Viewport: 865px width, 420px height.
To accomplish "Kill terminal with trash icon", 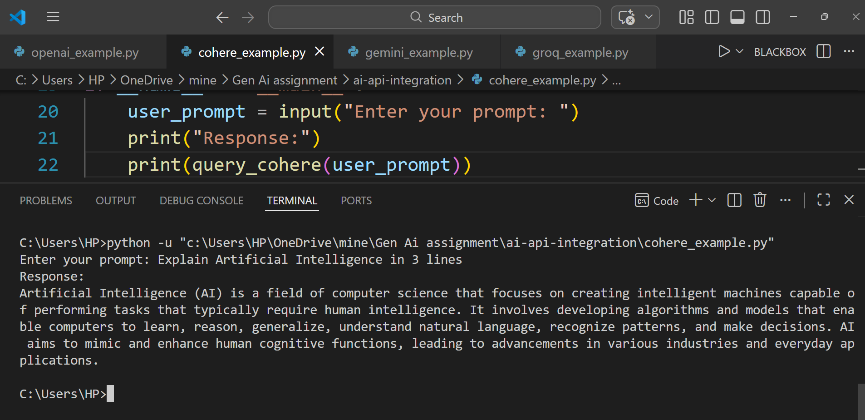I will point(760,200).
